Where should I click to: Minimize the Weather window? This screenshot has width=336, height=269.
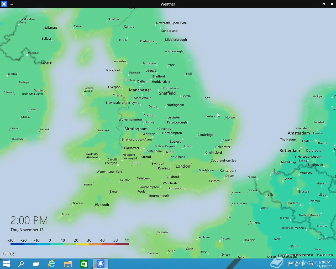pos(315,4)
